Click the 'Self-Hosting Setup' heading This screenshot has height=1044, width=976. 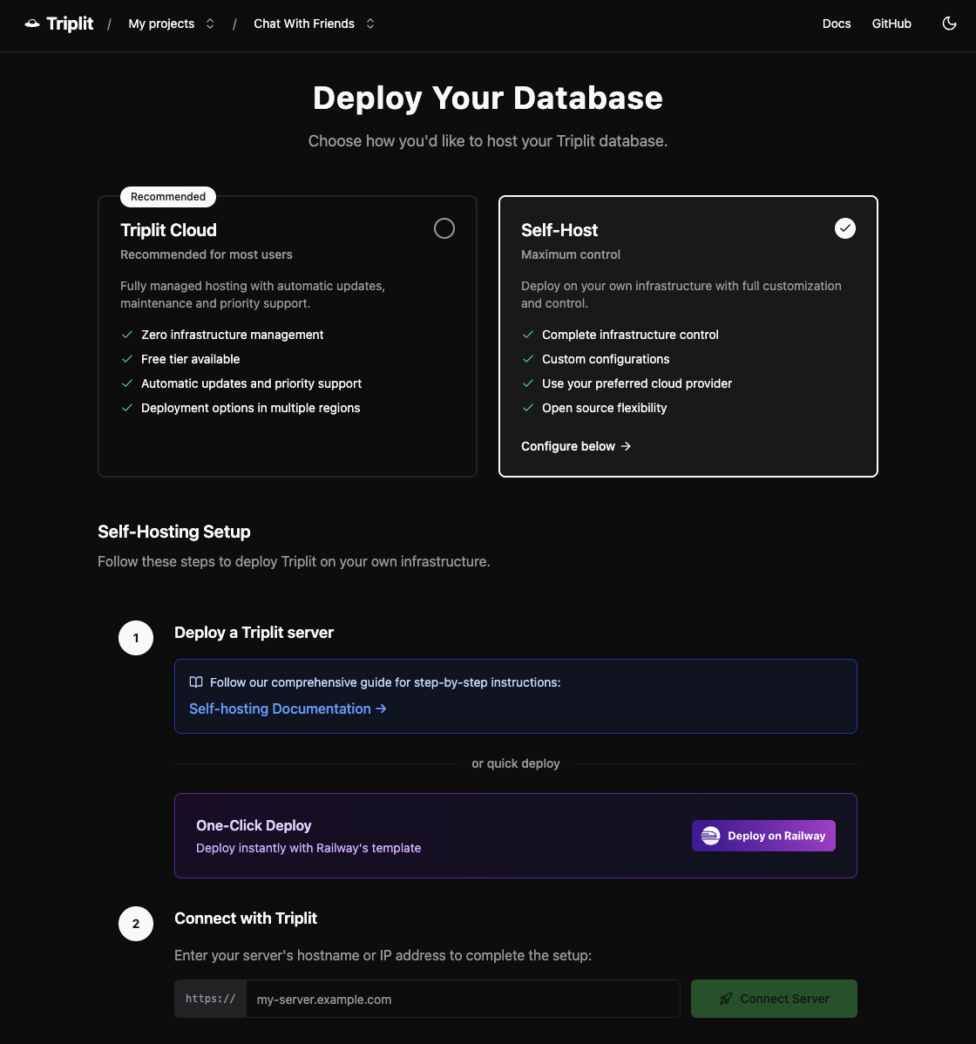coord(173,532)
